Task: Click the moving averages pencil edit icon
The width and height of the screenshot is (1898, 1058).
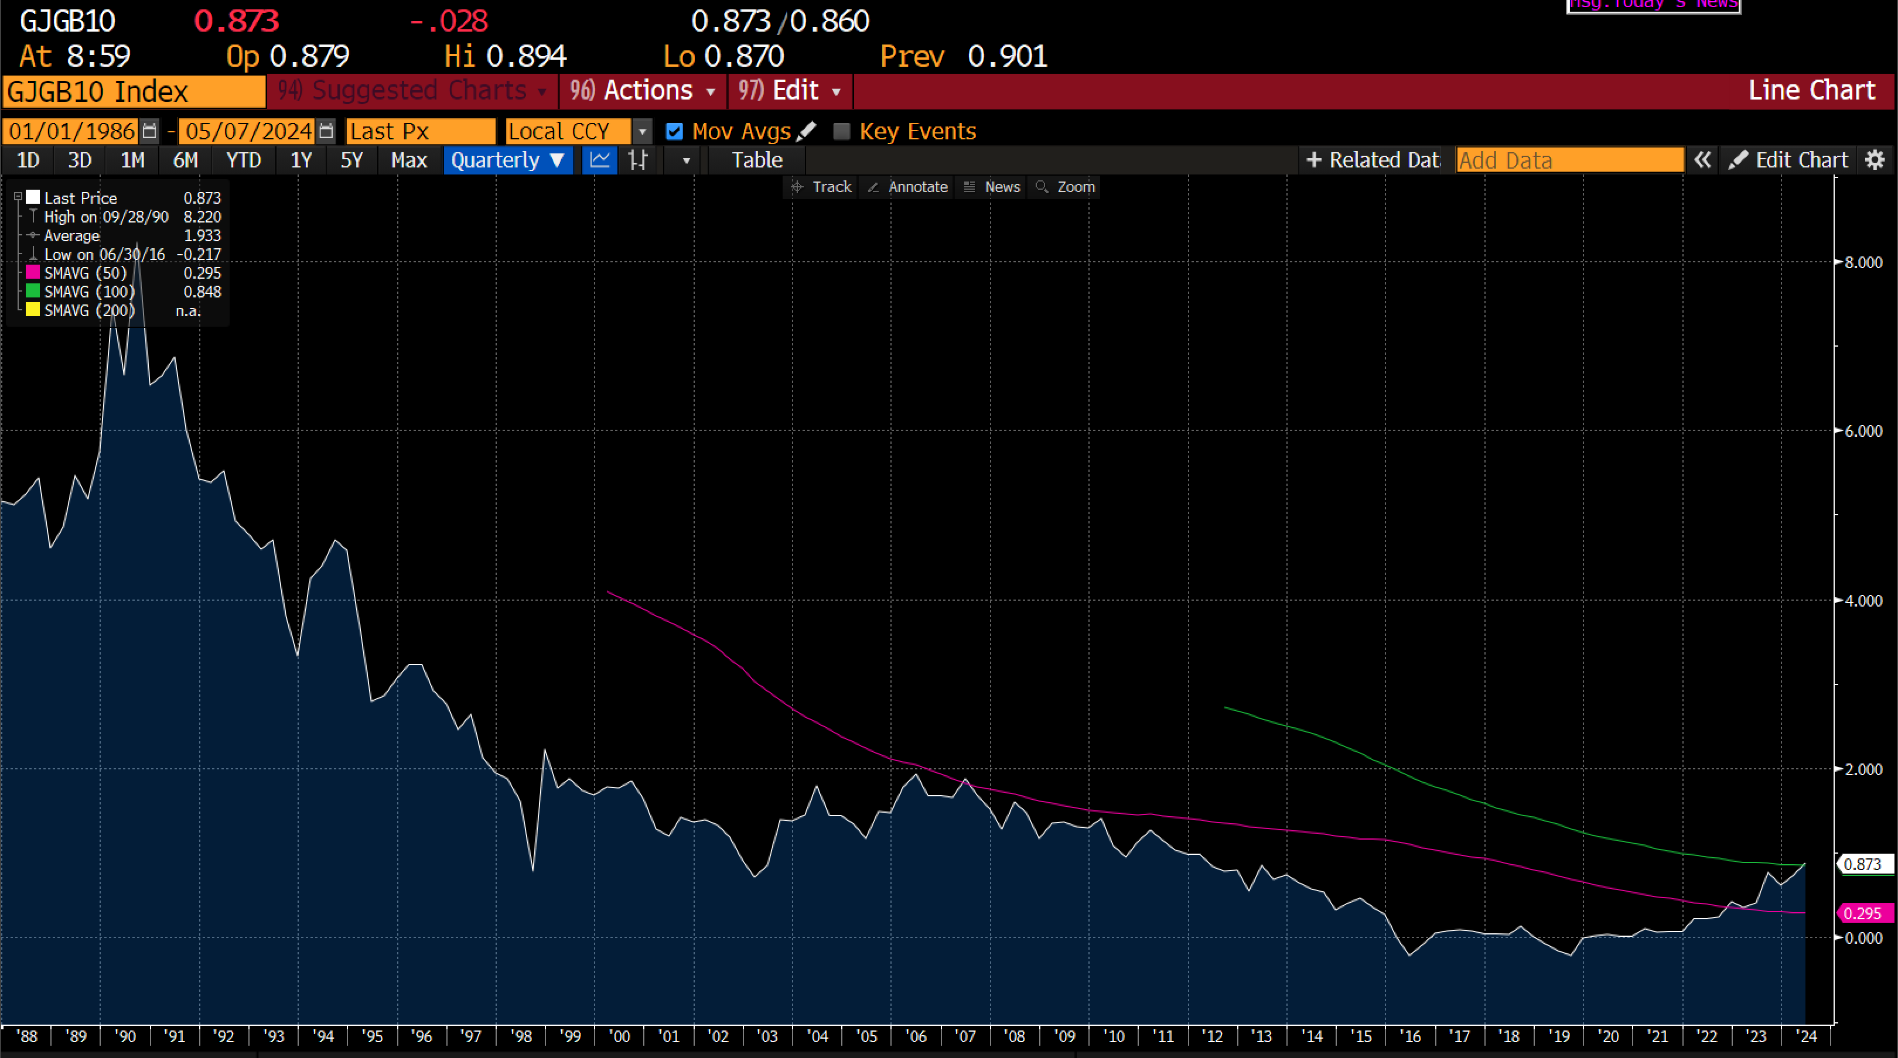Action: click(x=806, y=131)
